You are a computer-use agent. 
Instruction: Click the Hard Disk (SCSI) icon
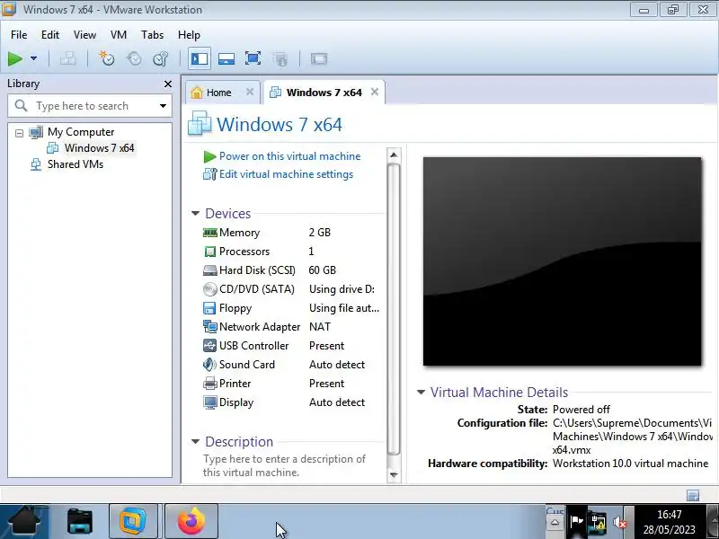[x=210, y=270]
